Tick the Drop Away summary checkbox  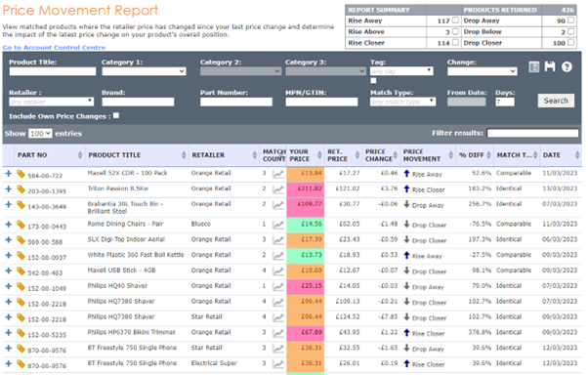point(570,21)
